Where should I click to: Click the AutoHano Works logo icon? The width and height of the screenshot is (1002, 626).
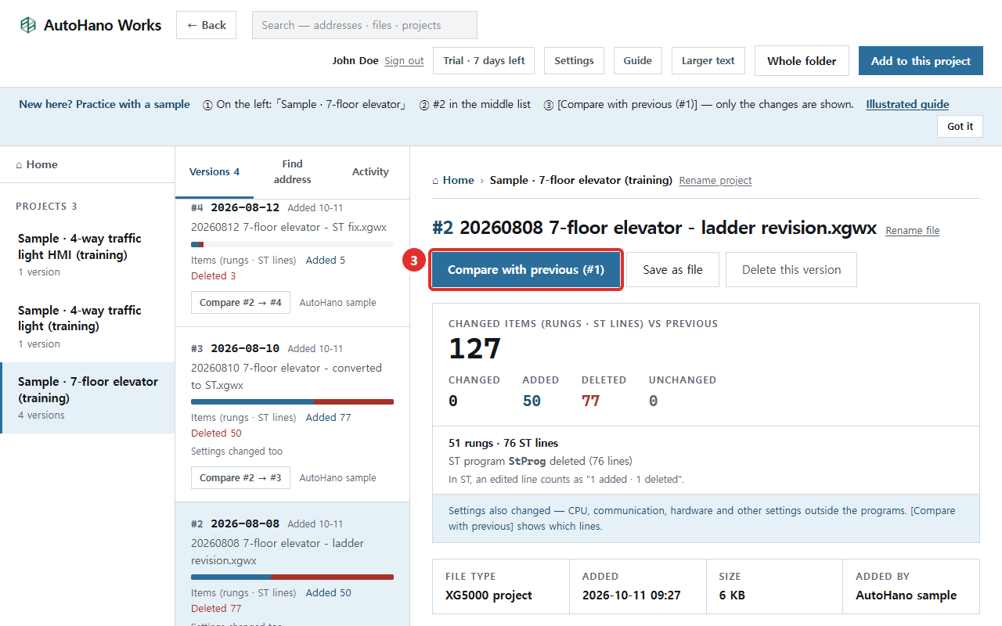[28, 25]
